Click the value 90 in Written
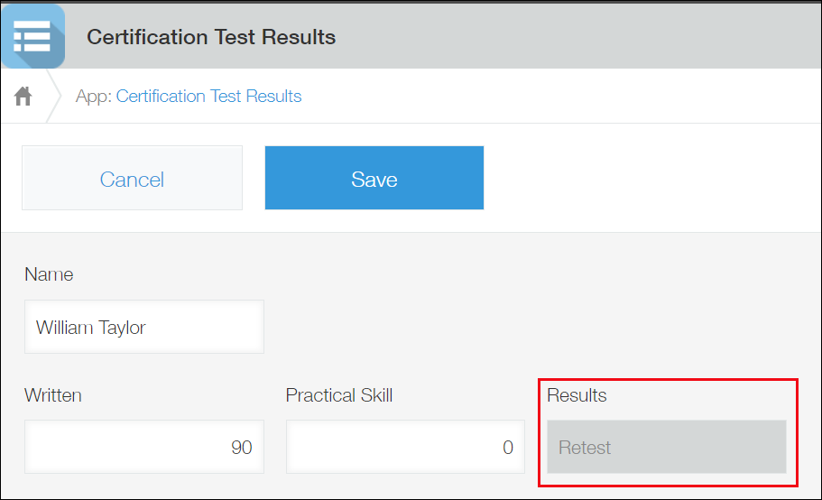This screenshot has width=822, height=500. [241, 448]
